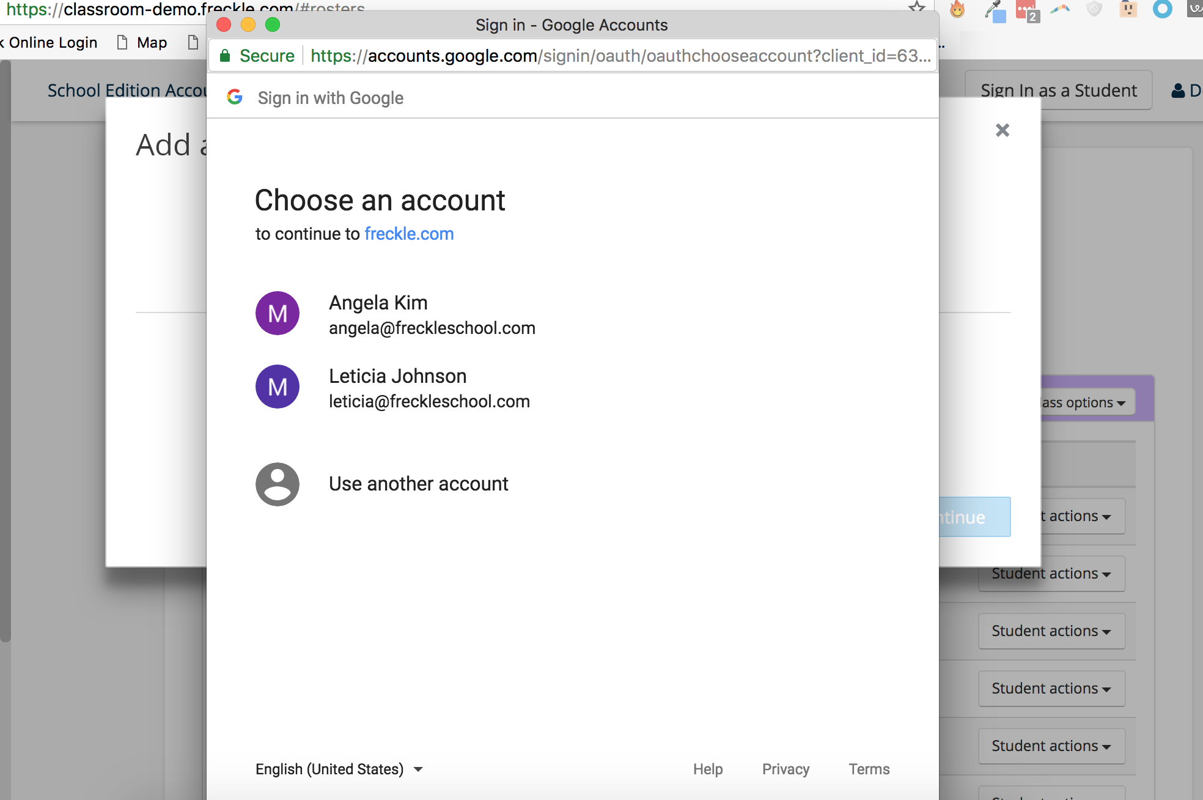This screenshot has height=800, width=1203.
Task: Click the Google G logo
Action: 235,97
